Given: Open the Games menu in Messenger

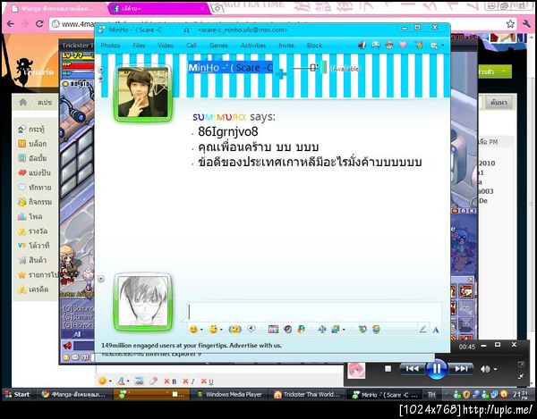Looking at the screenshot, I should point(218,46).
